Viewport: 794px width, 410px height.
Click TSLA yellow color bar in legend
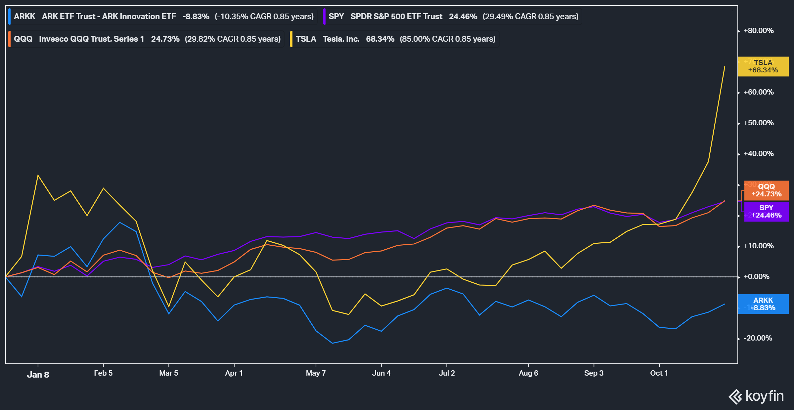pyautogui.click(x=291, y=39)
